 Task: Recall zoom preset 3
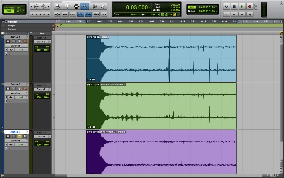tap(40, 15)
